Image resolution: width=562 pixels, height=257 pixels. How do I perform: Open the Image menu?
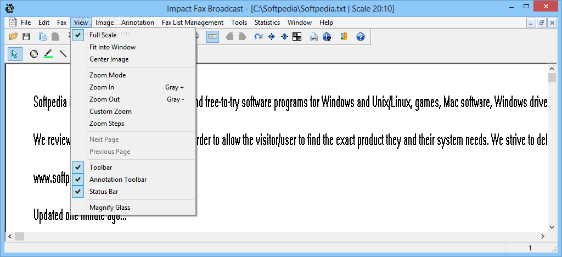click(x=105, y=22)
